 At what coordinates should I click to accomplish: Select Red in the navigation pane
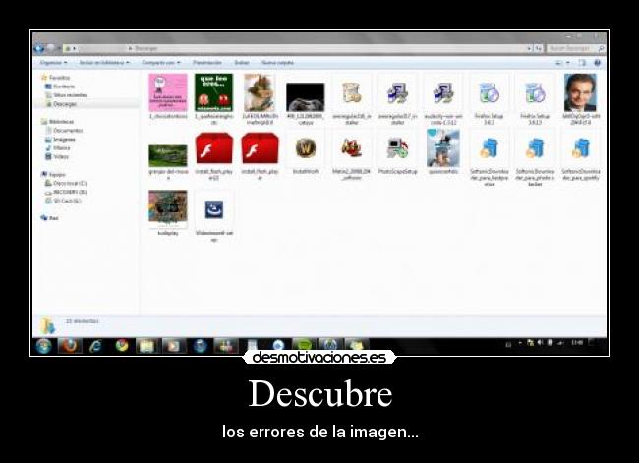point(50,218)
